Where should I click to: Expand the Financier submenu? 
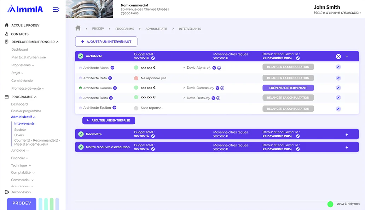(27, 158)
